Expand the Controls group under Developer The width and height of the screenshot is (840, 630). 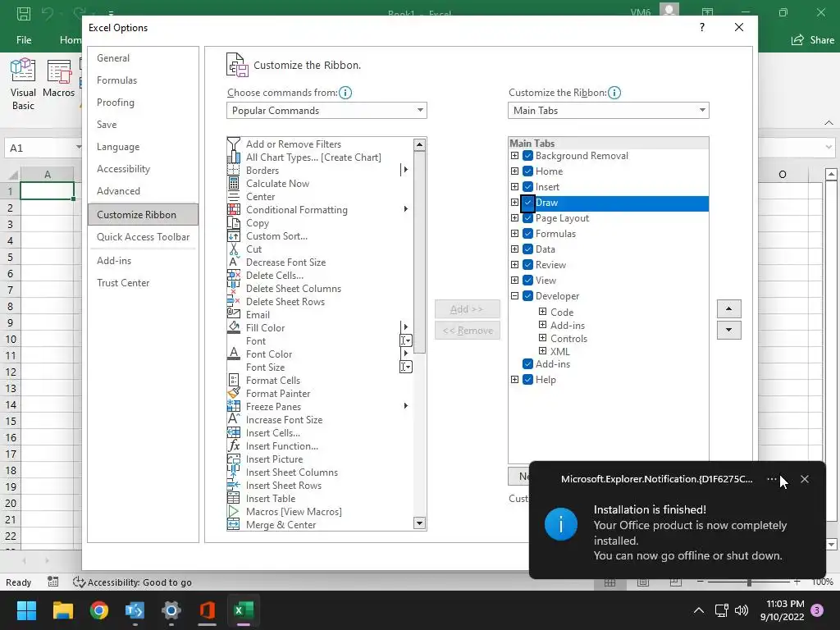pos(543,337)
